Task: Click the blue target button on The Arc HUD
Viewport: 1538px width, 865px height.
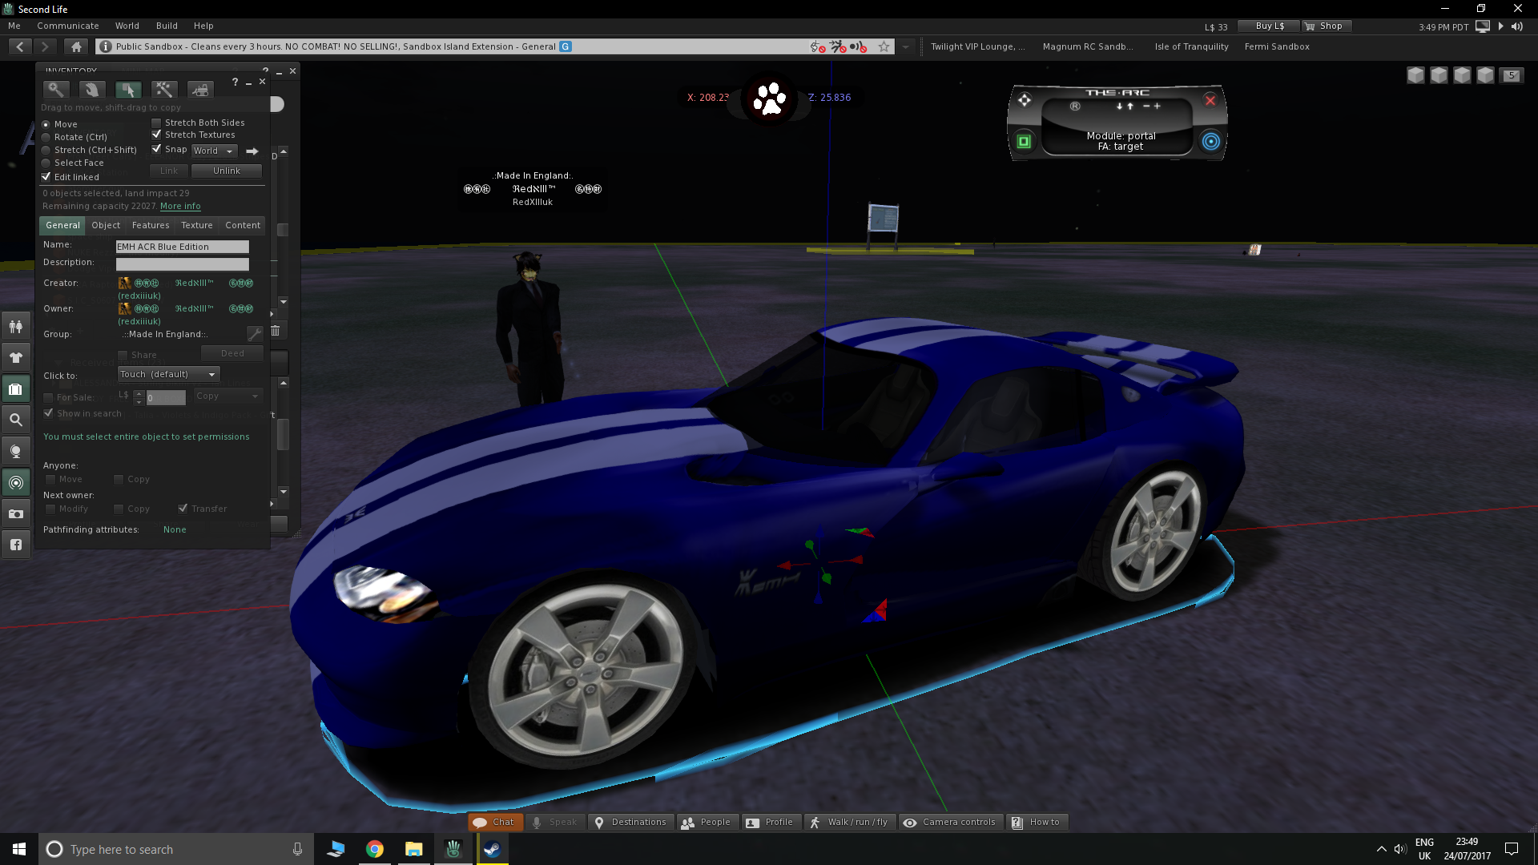Action: click(1211, 142)
